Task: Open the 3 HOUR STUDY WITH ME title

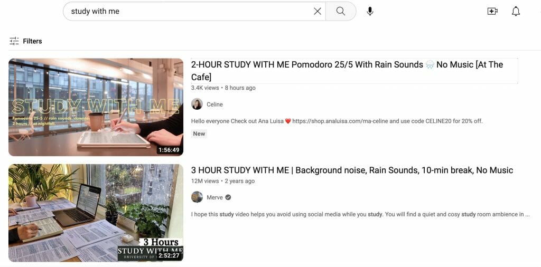Action: pyautogui.click(x=352, y=170)
